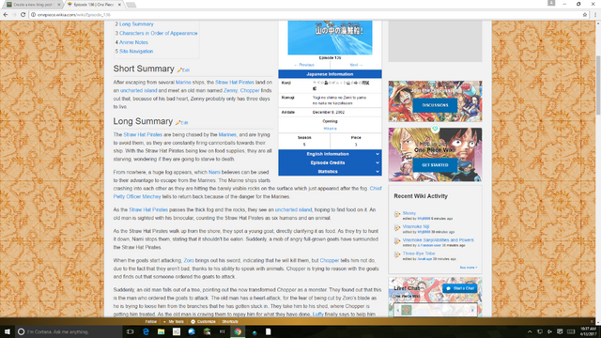Open File Explorer from the taskbar
601x338 pixels.
(161, 331)
